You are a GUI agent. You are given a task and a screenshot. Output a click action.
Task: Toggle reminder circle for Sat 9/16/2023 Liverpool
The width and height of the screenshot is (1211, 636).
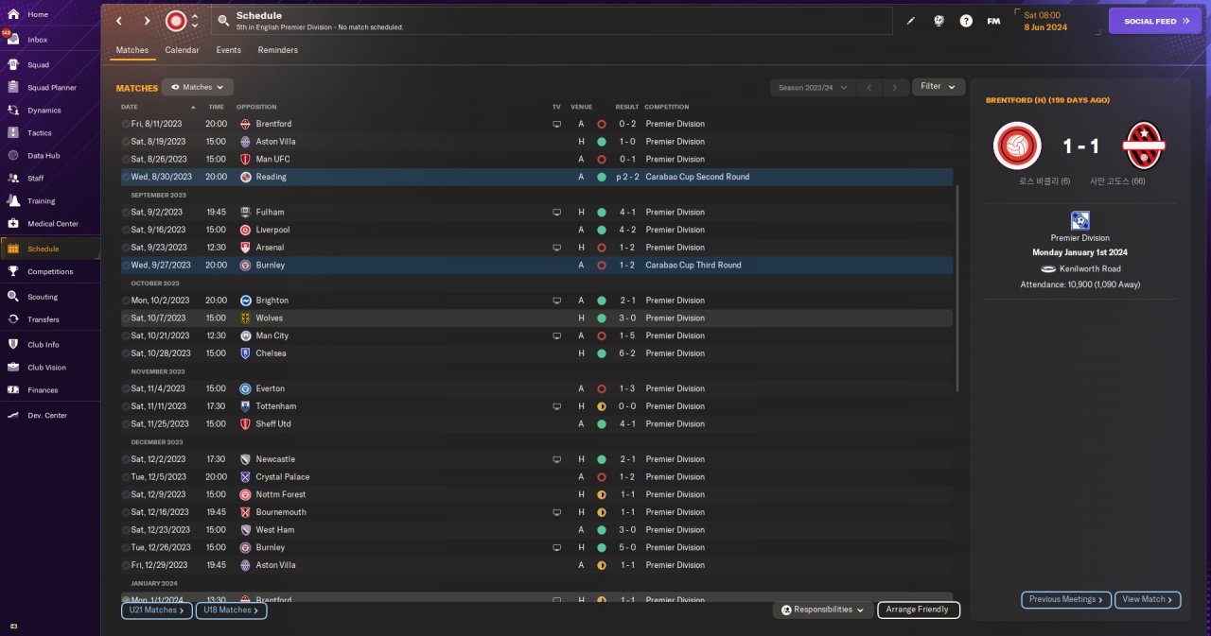[126, 230]
